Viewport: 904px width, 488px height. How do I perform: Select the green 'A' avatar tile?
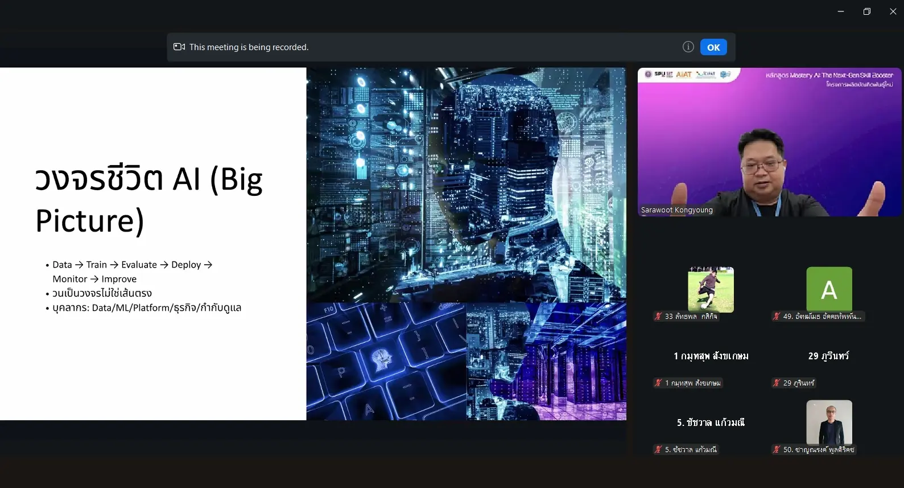pos(829,289)
